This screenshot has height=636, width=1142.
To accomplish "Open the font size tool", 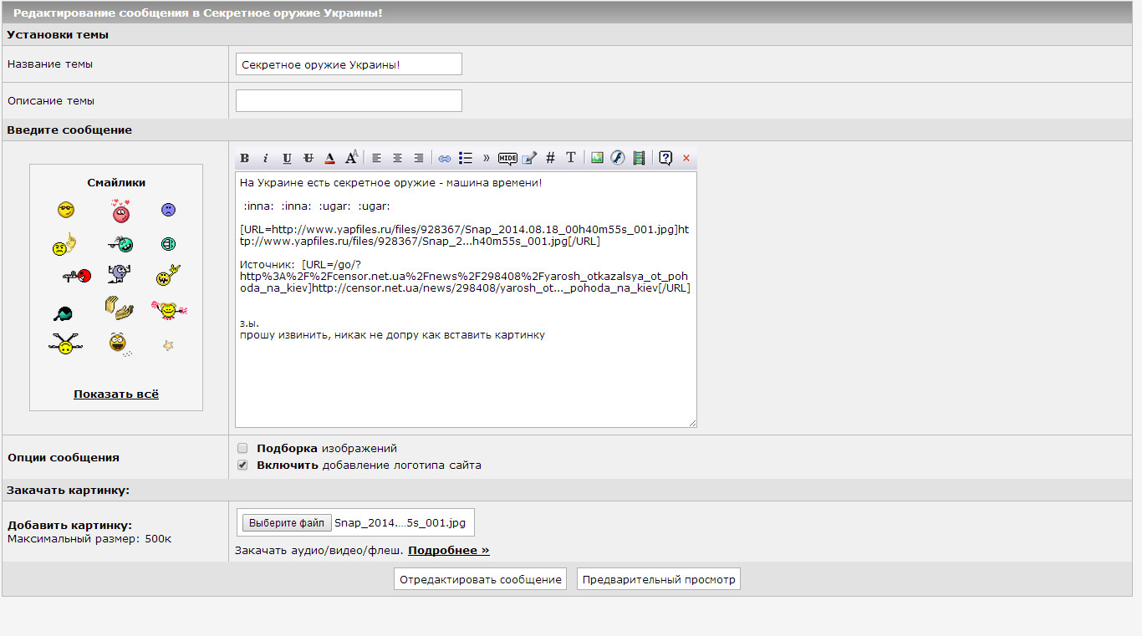I will pos(352,157).
